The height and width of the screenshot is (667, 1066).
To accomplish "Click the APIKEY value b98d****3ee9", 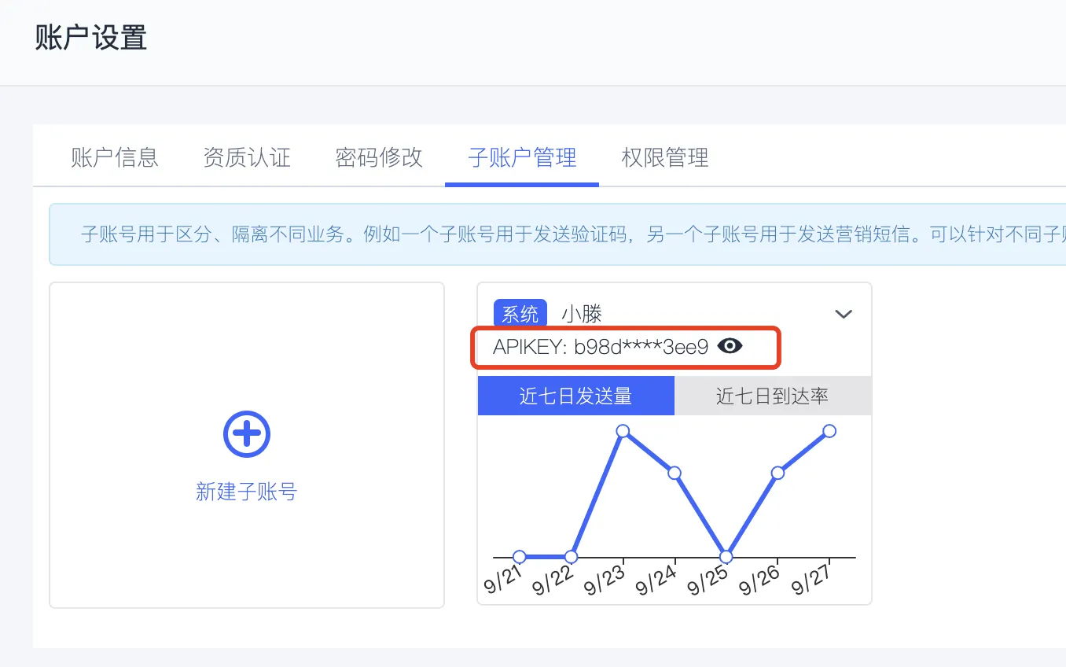I will point(641,347).
